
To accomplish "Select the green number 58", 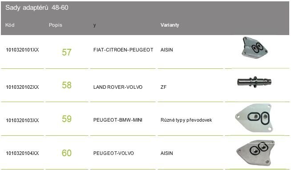I will 67,85.
